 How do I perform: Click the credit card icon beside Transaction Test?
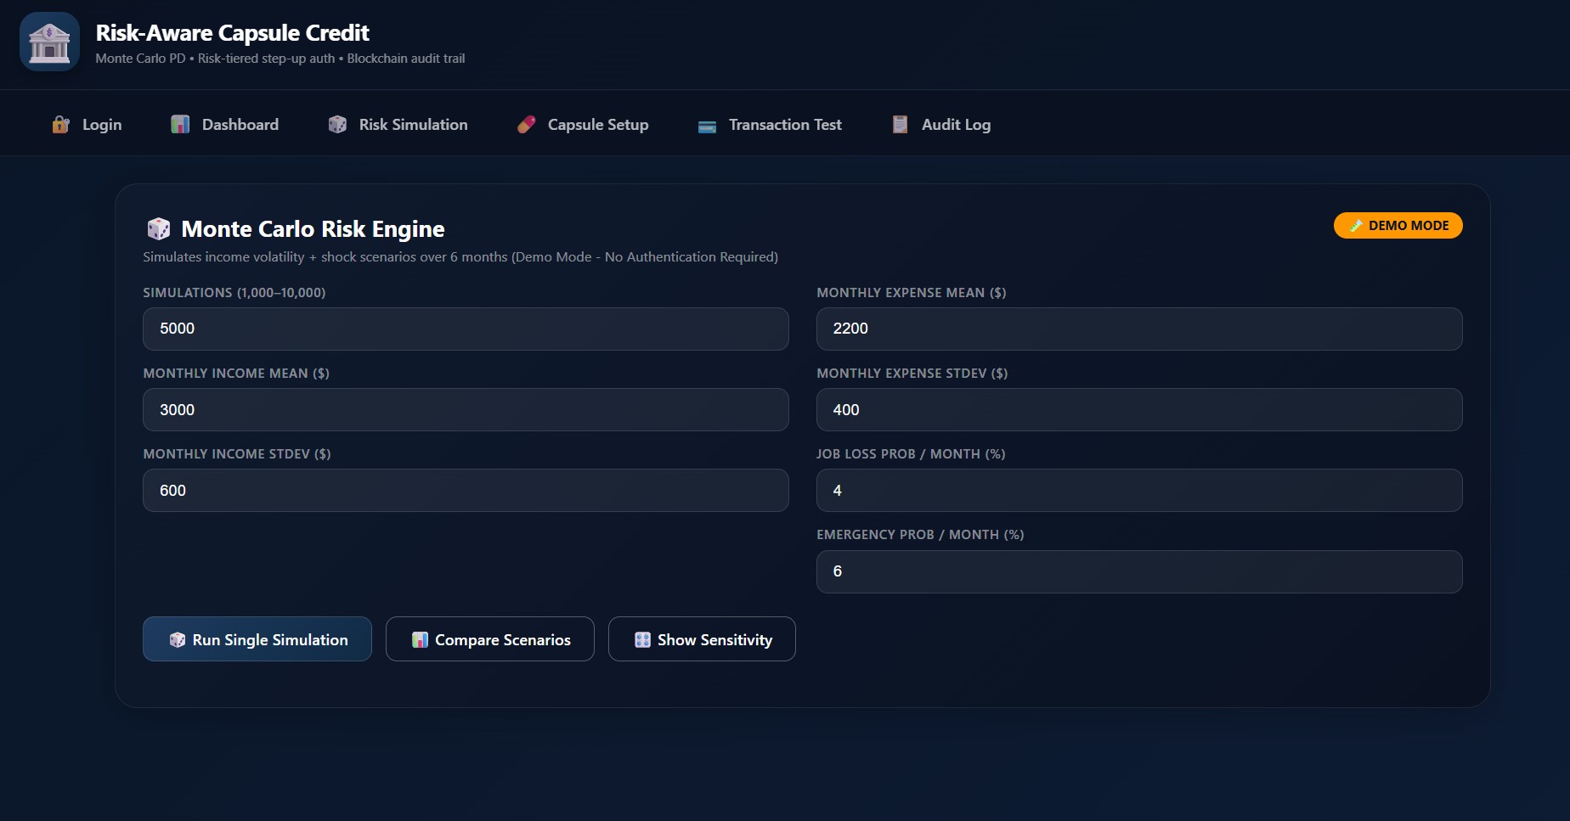coord(707,126)
